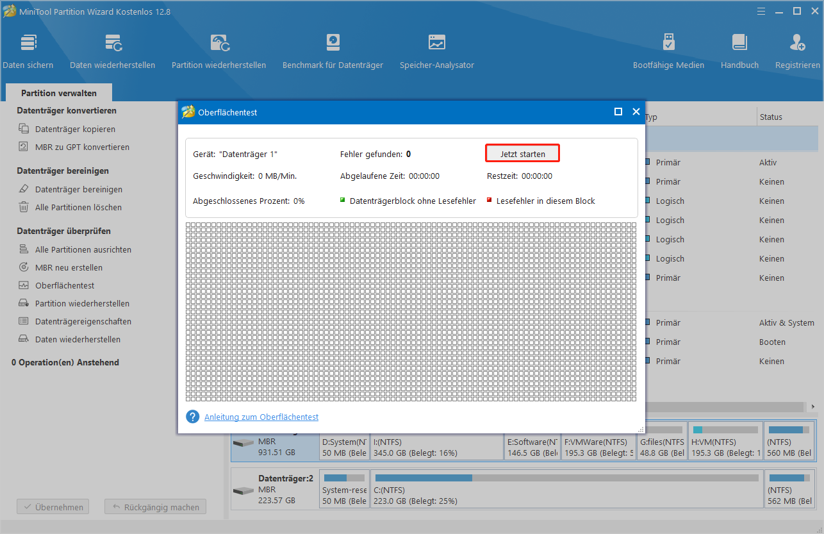Click Datenträger überprüfen section heading
This screenshot has height=534, width=824.
pos(63,231)
